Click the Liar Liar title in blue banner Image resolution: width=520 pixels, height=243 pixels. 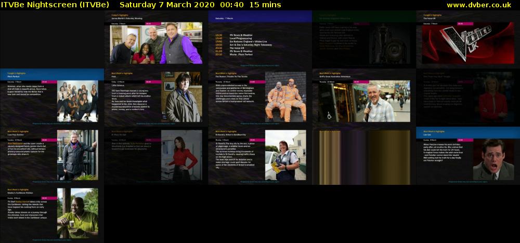[427, 135]
